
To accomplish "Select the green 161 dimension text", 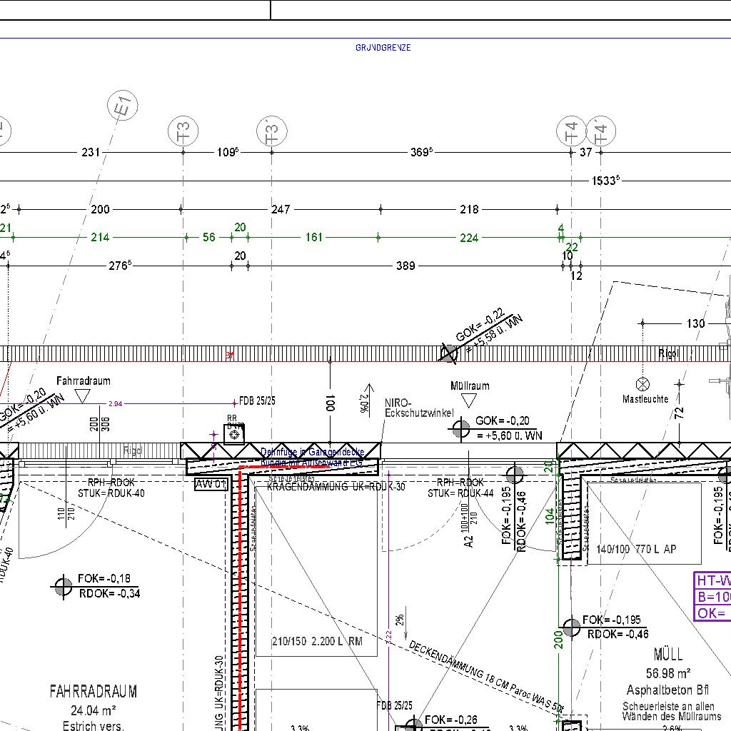I will point(314,238).
